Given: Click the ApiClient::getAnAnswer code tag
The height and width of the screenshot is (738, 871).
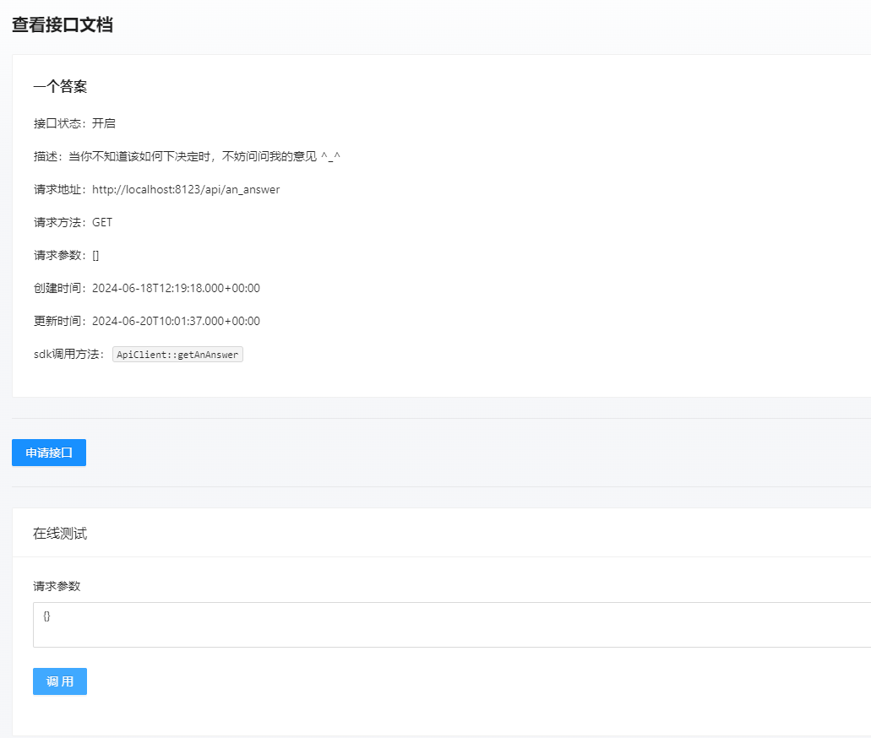Looking at the screenshot, I should pyautogui.click(x=177, y=354).
